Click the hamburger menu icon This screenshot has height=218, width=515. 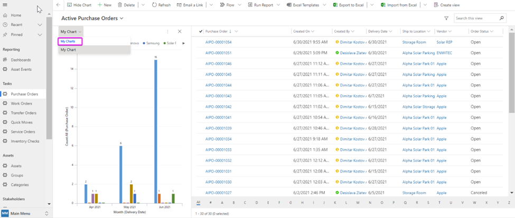(x=5, y=4)
